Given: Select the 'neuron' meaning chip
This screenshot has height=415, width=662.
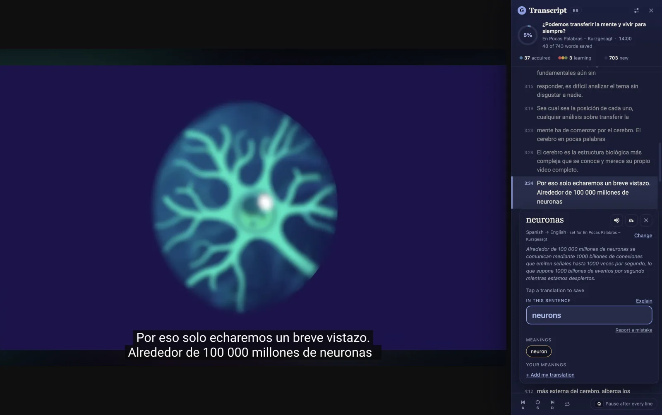Looking at the screenshot, I should (539, 351).
